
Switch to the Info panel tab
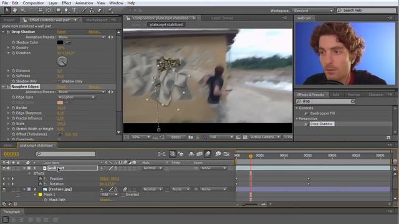(x=336, y=95)
